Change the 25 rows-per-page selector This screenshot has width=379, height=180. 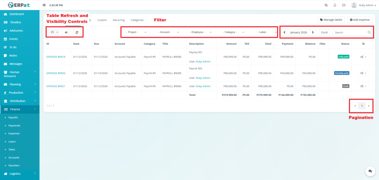54,32
